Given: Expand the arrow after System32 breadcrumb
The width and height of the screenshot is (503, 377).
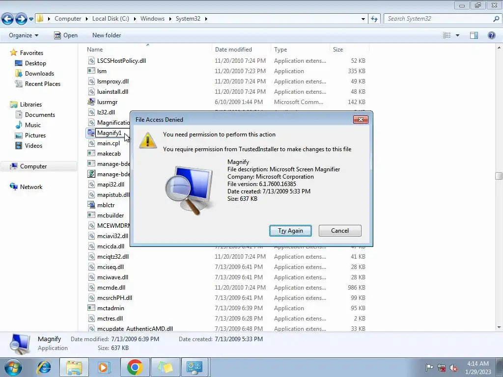Looking at the screenshot, I should tap(206, 19).
